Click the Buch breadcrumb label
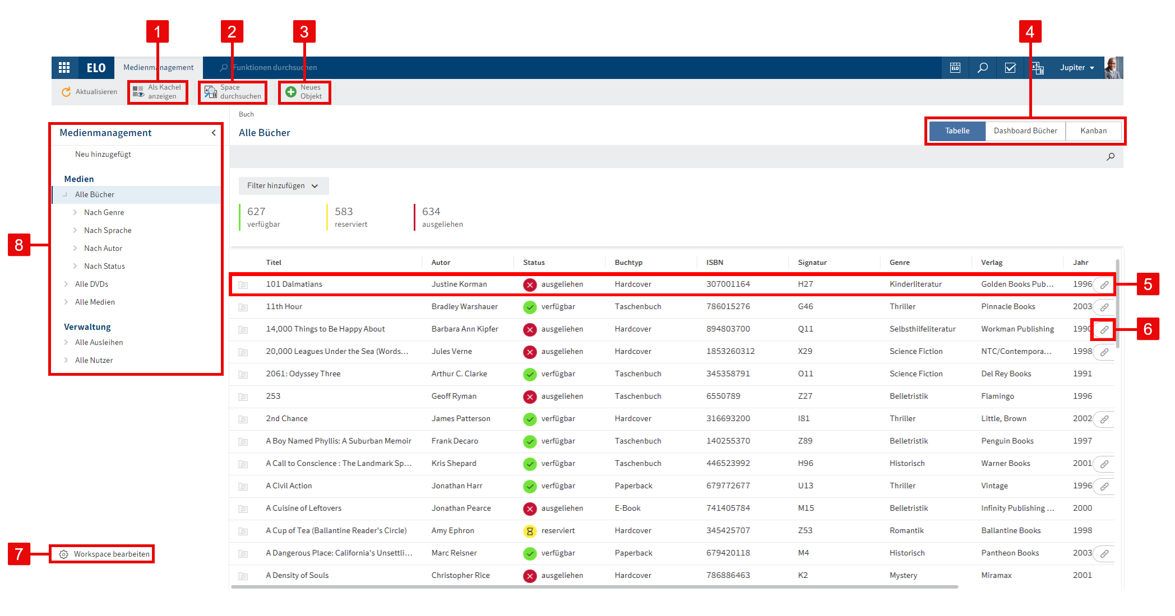The image size is (1175, 616). coord(246,114)
